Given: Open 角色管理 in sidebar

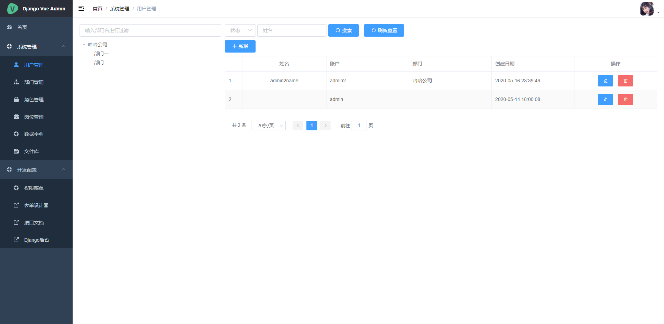Looking at the screenshot, I should pyautogui.click(x=34, y=100).
